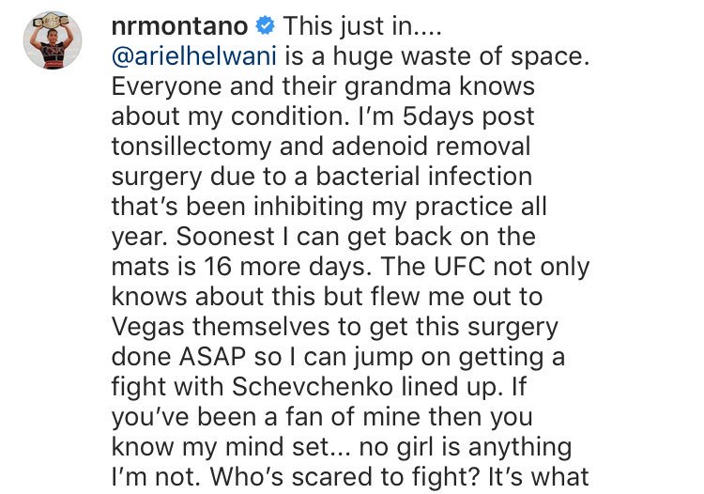Click the nrmontano username
This screenshot has height=494, width=704.
coord(179,26)
